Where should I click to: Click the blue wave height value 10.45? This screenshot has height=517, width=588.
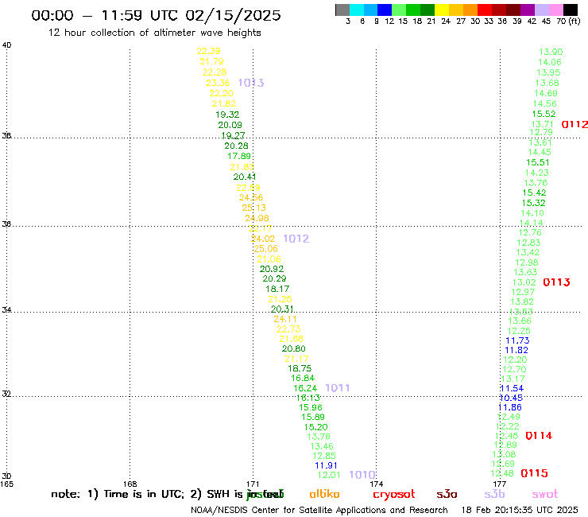511,398
